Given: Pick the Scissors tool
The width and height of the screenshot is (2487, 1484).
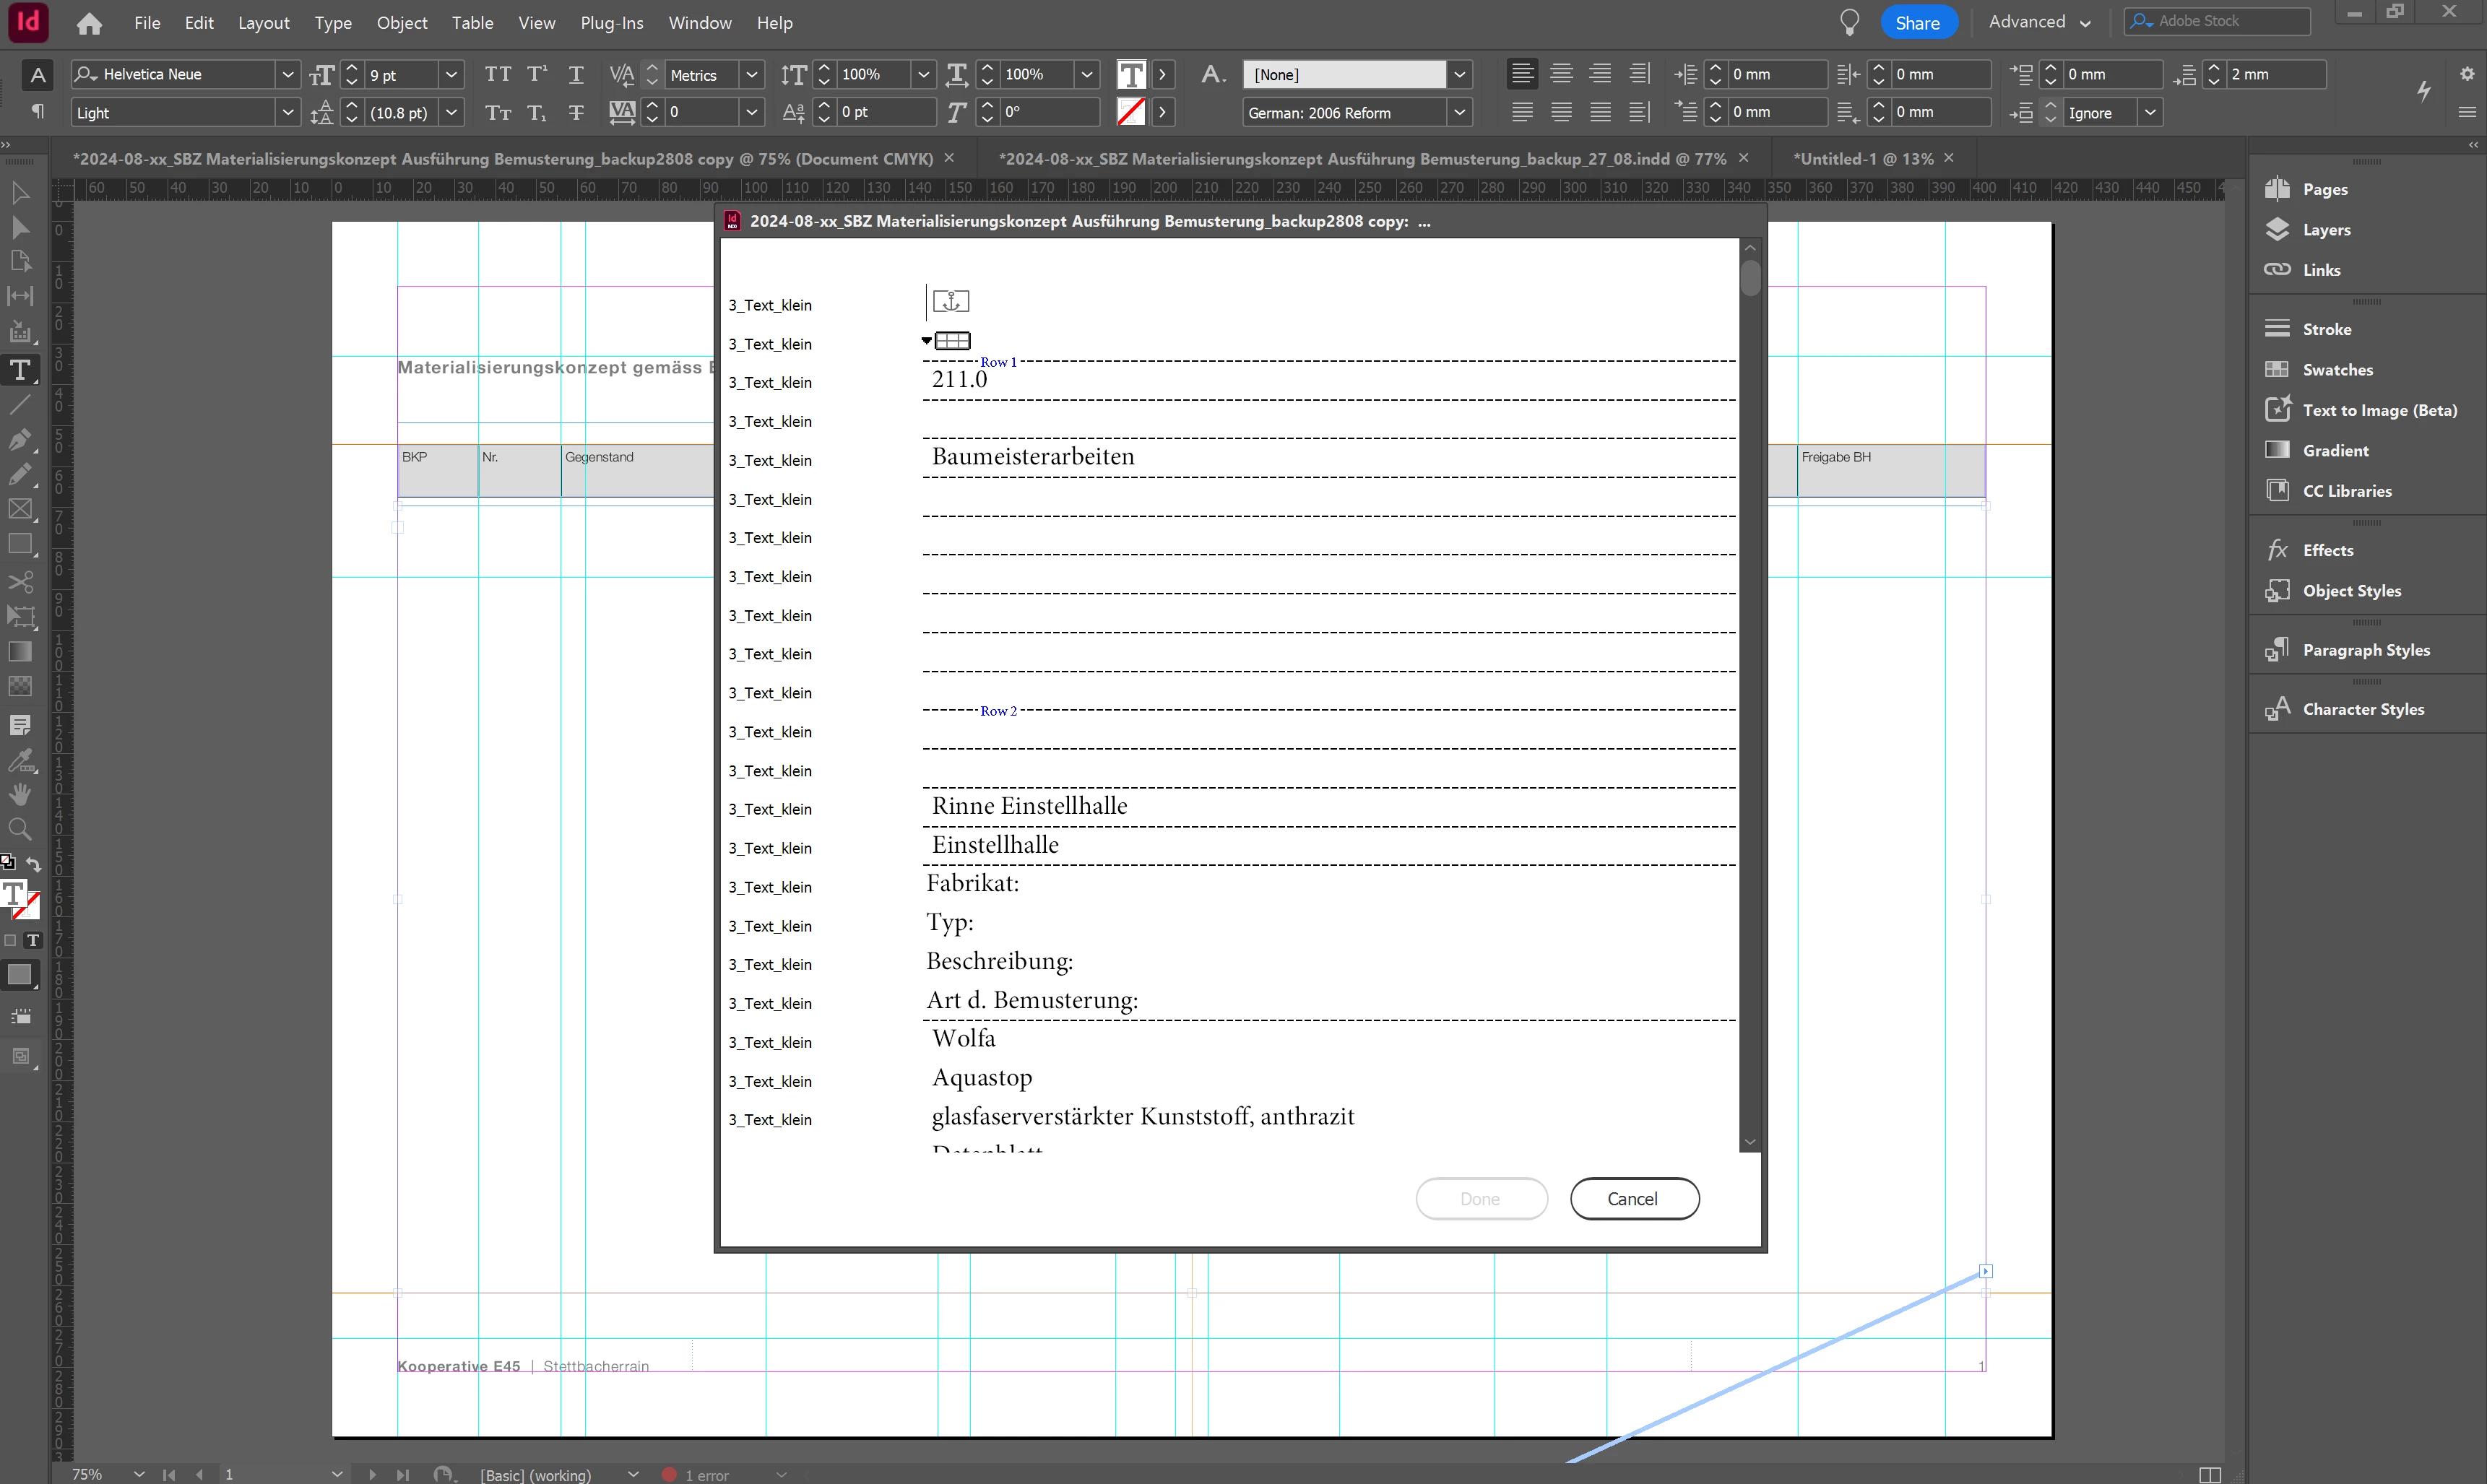Looking at the screenshot, I should click(x=20, y=581).
